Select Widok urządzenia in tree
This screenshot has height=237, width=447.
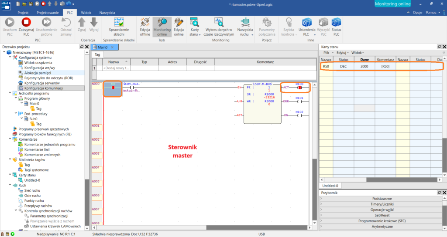coord(38,63)
